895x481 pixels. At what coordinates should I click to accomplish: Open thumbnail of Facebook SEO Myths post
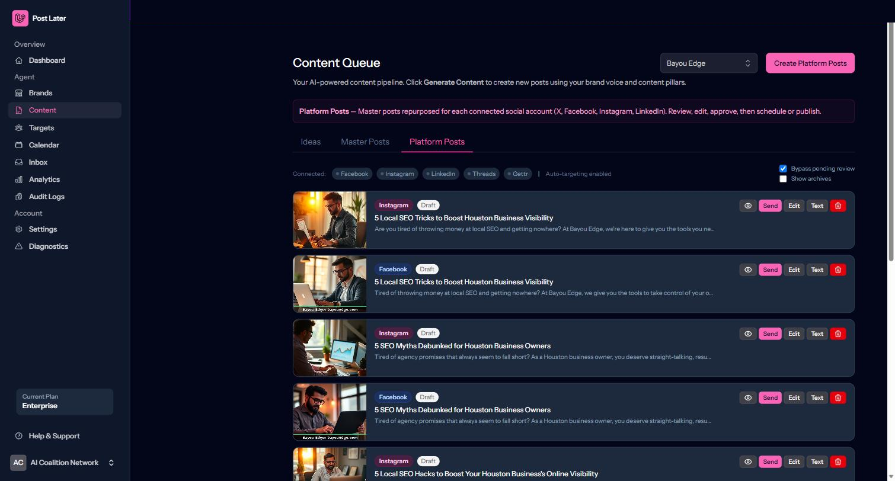click(x=330, y=412)
